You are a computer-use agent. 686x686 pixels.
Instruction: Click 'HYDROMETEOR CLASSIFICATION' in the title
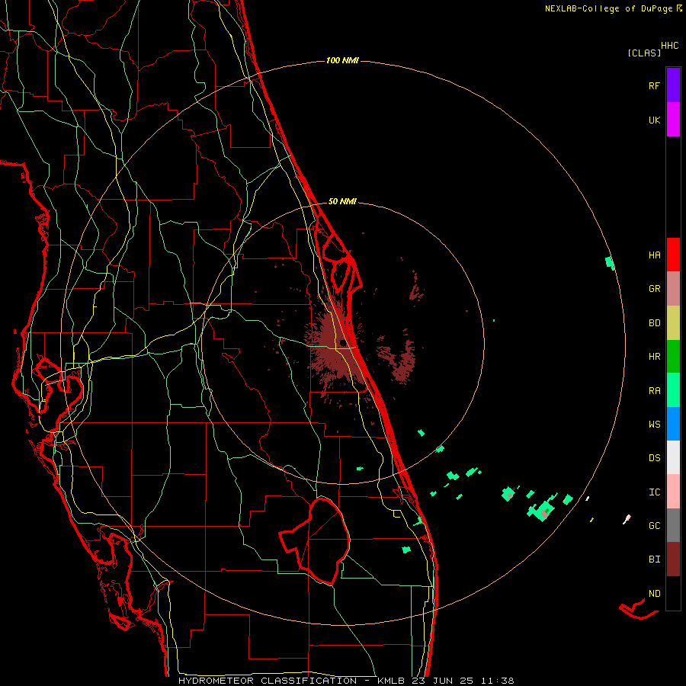point(268,681)
